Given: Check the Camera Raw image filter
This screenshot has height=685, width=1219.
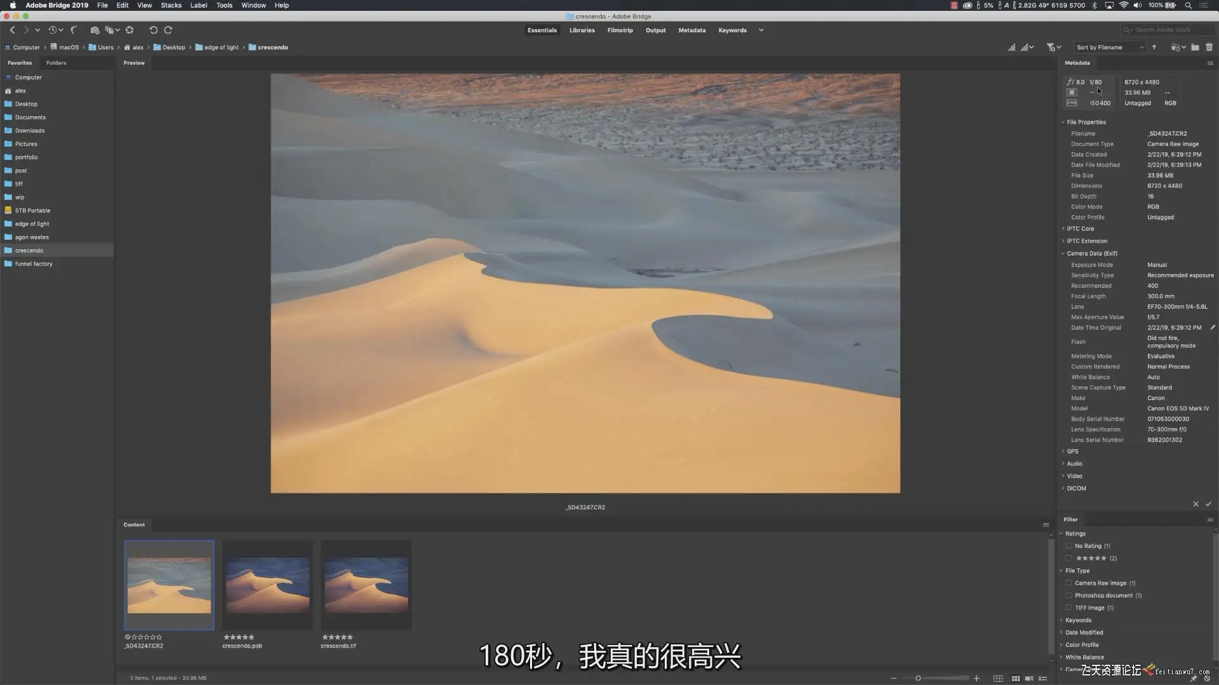Looking at the screenshot, I should [x=1069, y=583].
